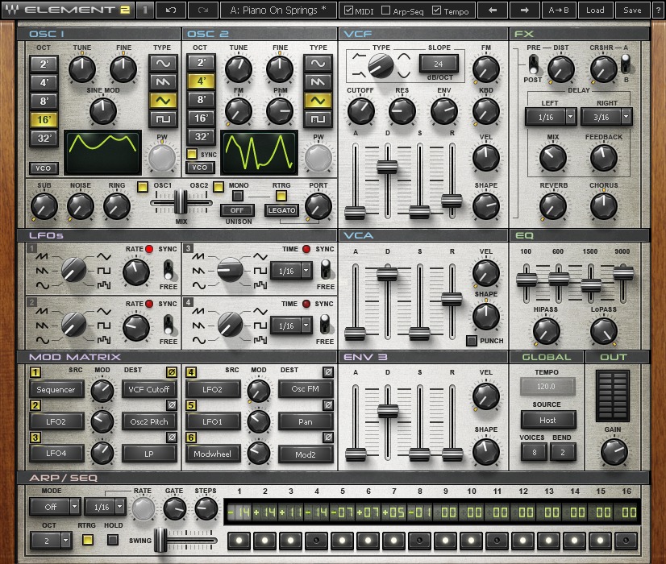666x564 pixels.
Task: Select square waveform type for OSC 2
Action: [318, 119]
